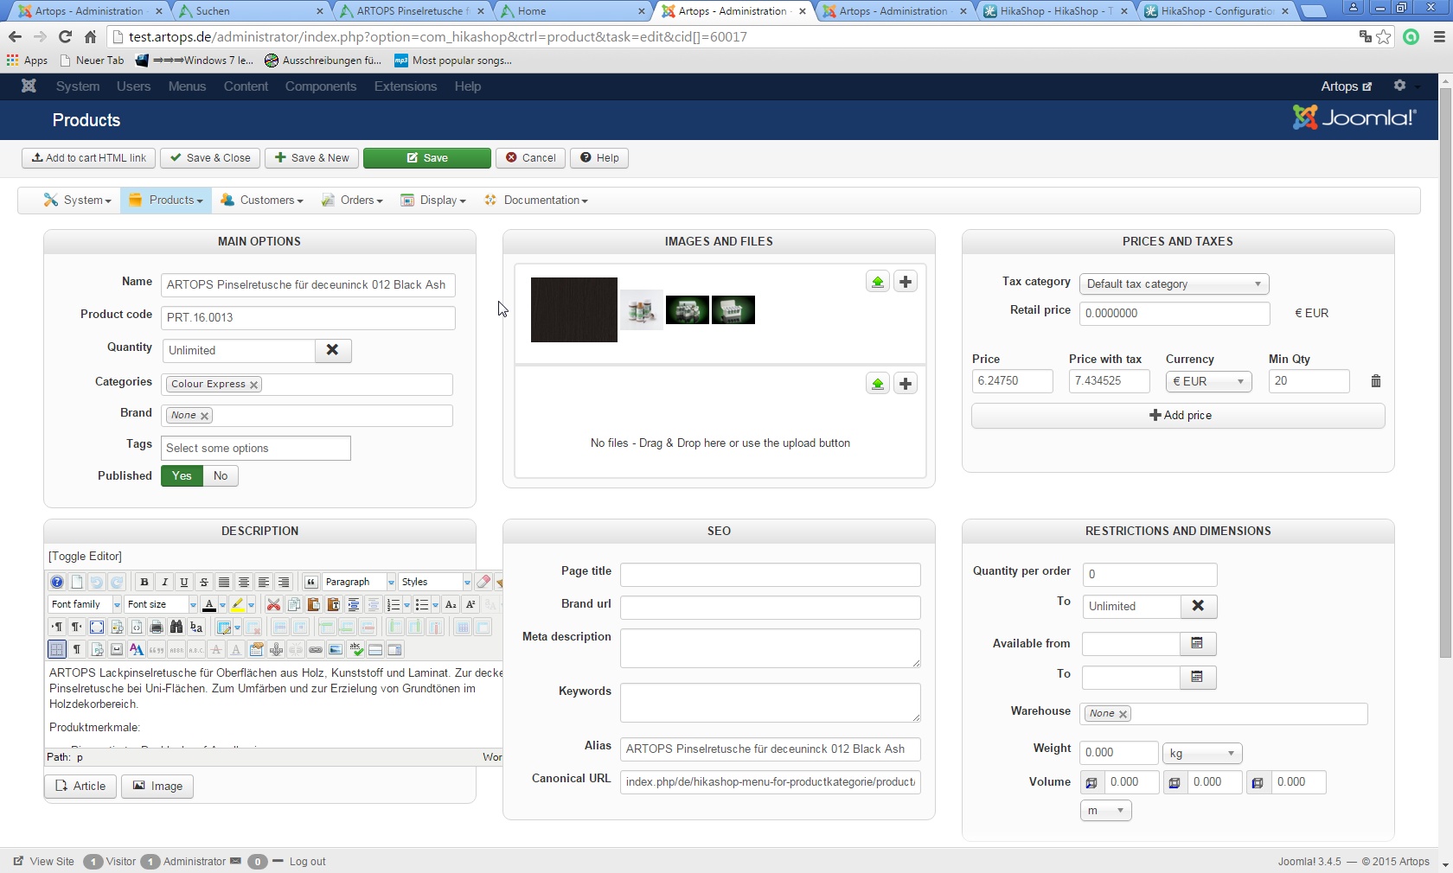Toggle show invisible characters pilcrow
The width and height of the screenshot is (1453, 873).
click(x=77, y=649)
